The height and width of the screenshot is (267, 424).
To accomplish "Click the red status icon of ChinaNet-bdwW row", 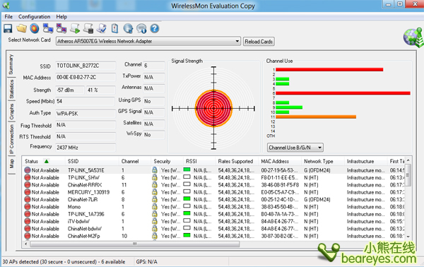I will click(28, 229).
